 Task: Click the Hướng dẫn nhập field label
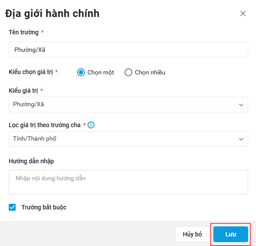point(31,161)
